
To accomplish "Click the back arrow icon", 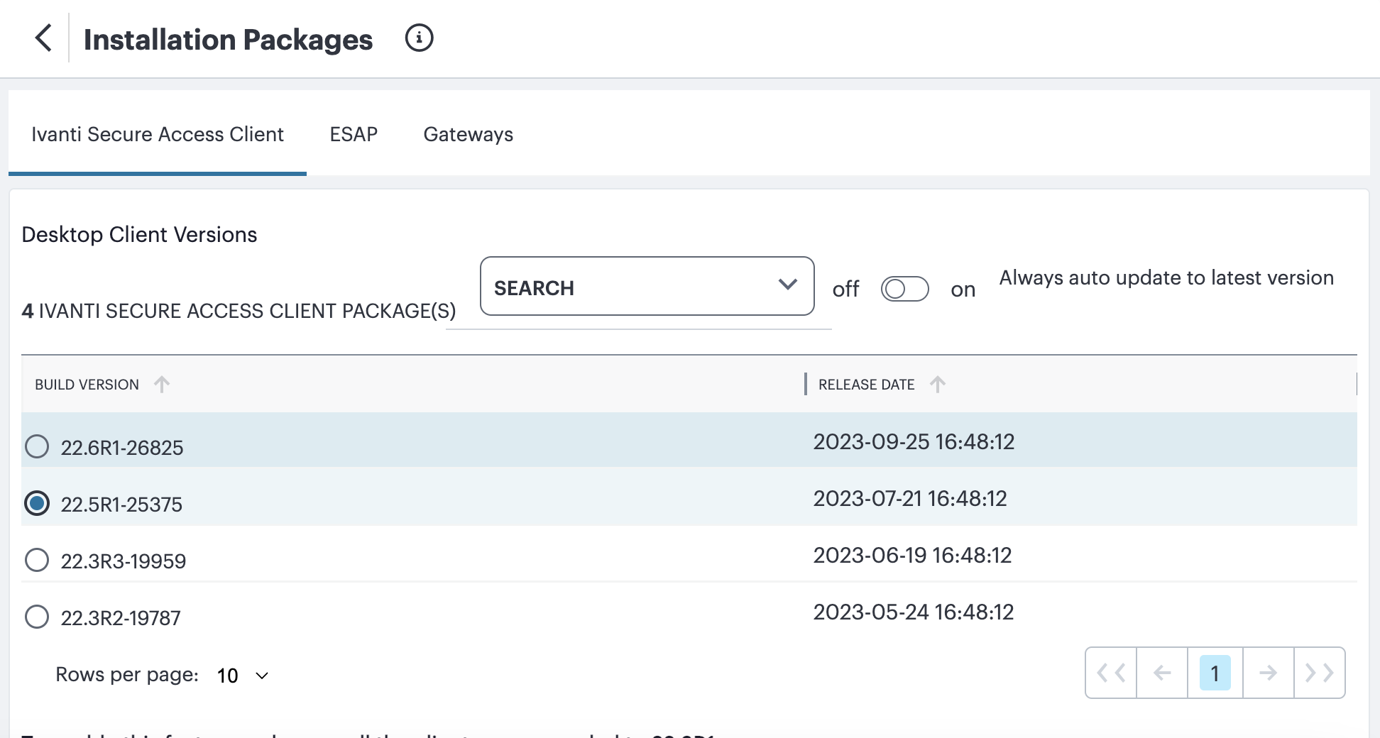I will [x=43, y=38].
